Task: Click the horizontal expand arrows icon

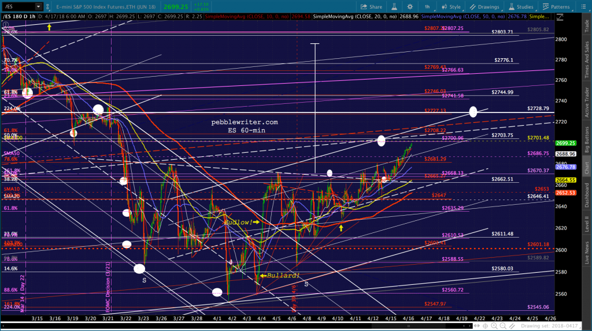Action: click(477, 326)
